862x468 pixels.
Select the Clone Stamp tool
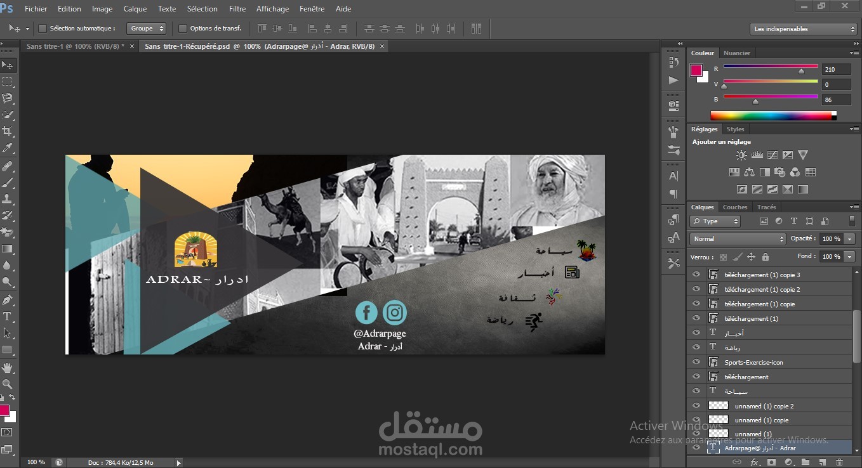tap(8, 199)
